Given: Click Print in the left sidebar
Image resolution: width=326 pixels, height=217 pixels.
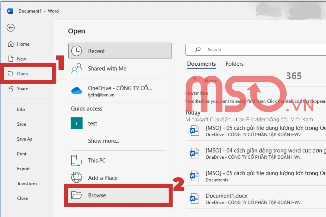Looking at the screenshot, I should point(22,154).
